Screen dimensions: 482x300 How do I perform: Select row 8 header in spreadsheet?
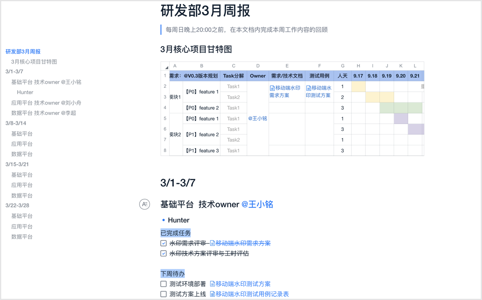click(165, 151)
